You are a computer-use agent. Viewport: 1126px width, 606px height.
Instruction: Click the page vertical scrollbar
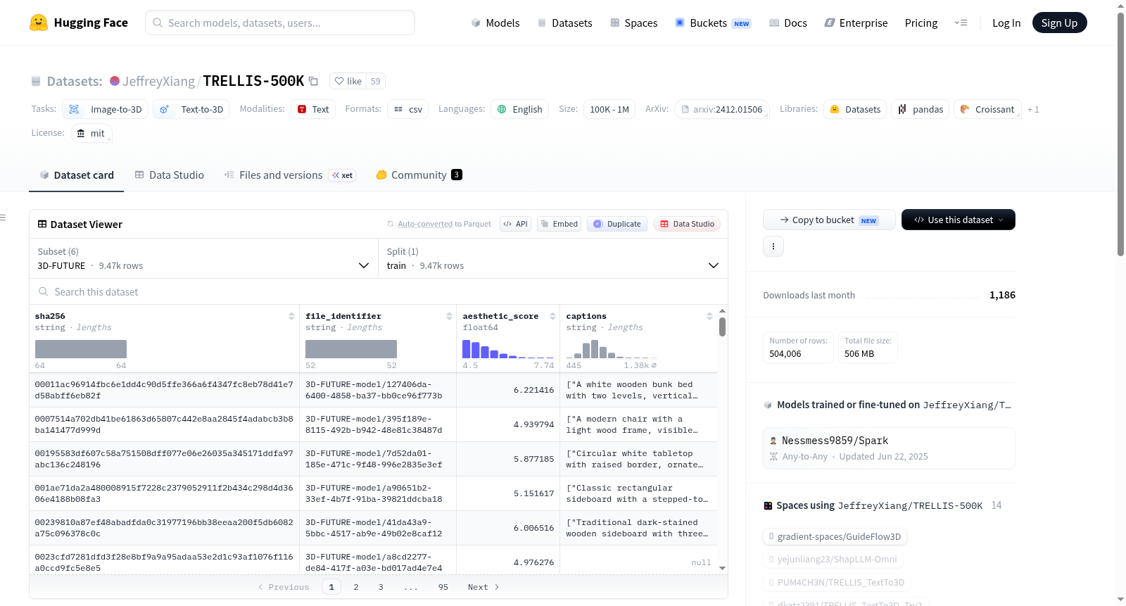tap(1121, 134)
